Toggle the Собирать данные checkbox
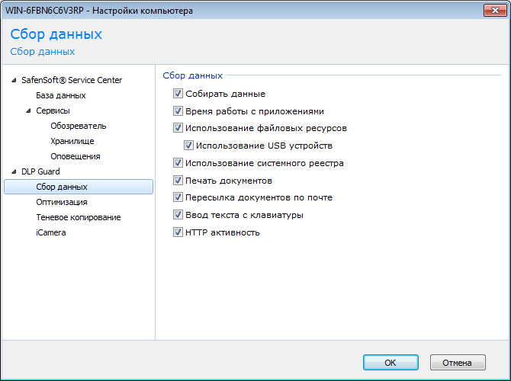The height and width of the screenshot is (381, 511). tap(178, 94)
